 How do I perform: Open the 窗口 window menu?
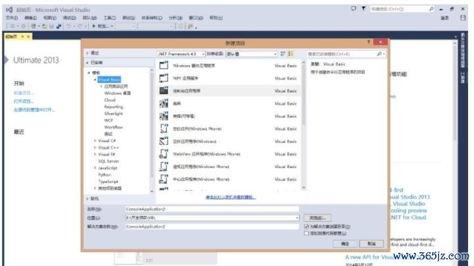[x=196, y=18]
